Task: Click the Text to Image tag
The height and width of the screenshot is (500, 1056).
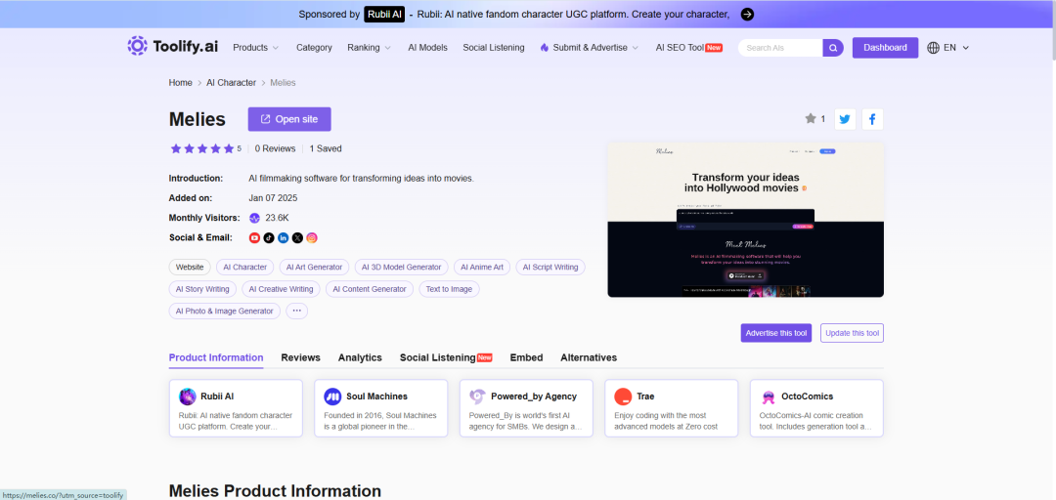Action: pos(449,289)
